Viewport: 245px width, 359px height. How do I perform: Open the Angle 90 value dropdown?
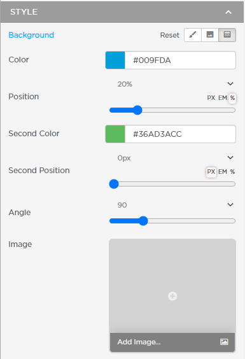coord(230,204)
